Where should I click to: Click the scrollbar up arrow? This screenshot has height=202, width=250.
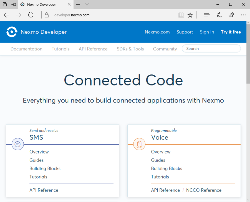[248, 23]
